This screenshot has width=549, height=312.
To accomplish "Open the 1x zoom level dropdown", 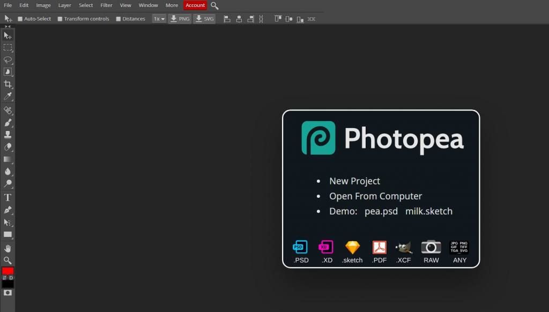I will click(x=158, y=18).
